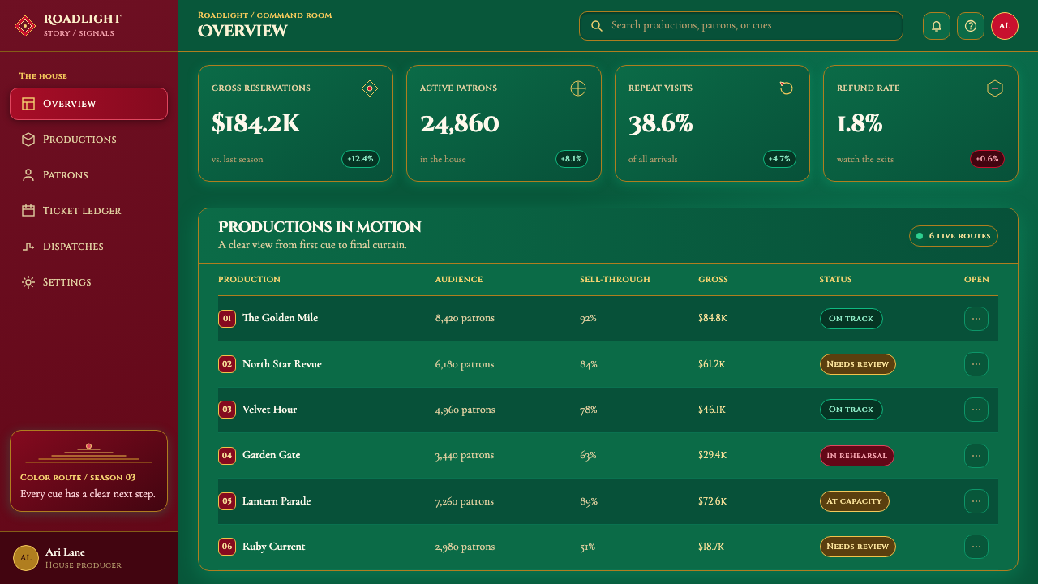
Task: Click the 05 badge for Lantern Parade
Action: click(227, 501)
